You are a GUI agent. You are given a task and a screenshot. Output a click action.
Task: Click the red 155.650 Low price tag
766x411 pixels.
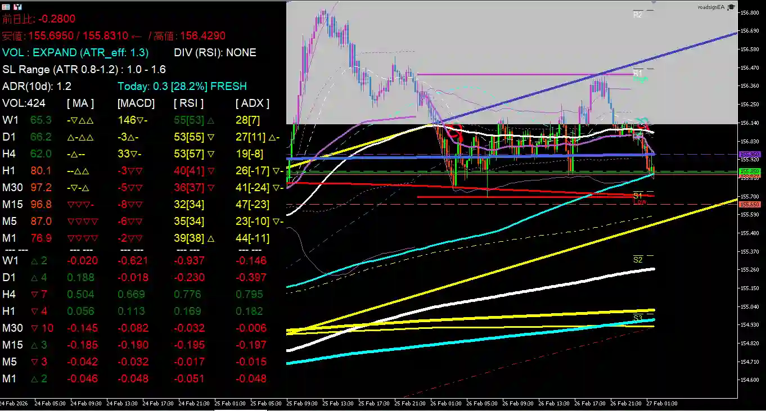coord(749,205)
